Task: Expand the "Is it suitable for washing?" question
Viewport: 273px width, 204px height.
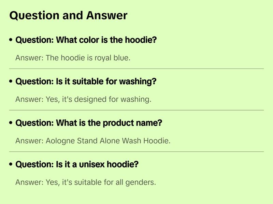Action: click(86, 82)
